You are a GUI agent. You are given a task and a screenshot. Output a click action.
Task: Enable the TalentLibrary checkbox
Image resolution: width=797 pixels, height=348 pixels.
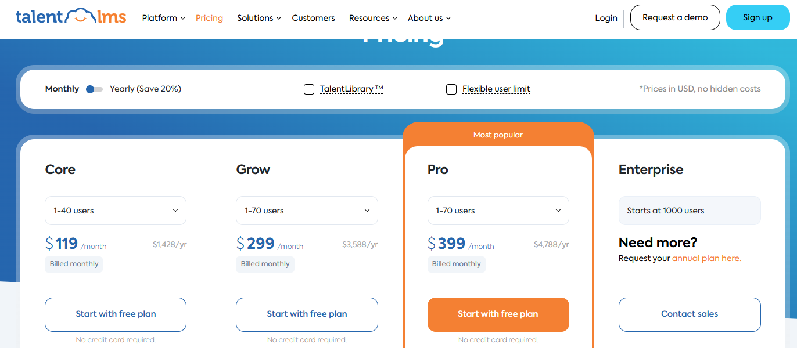[308, 89]
